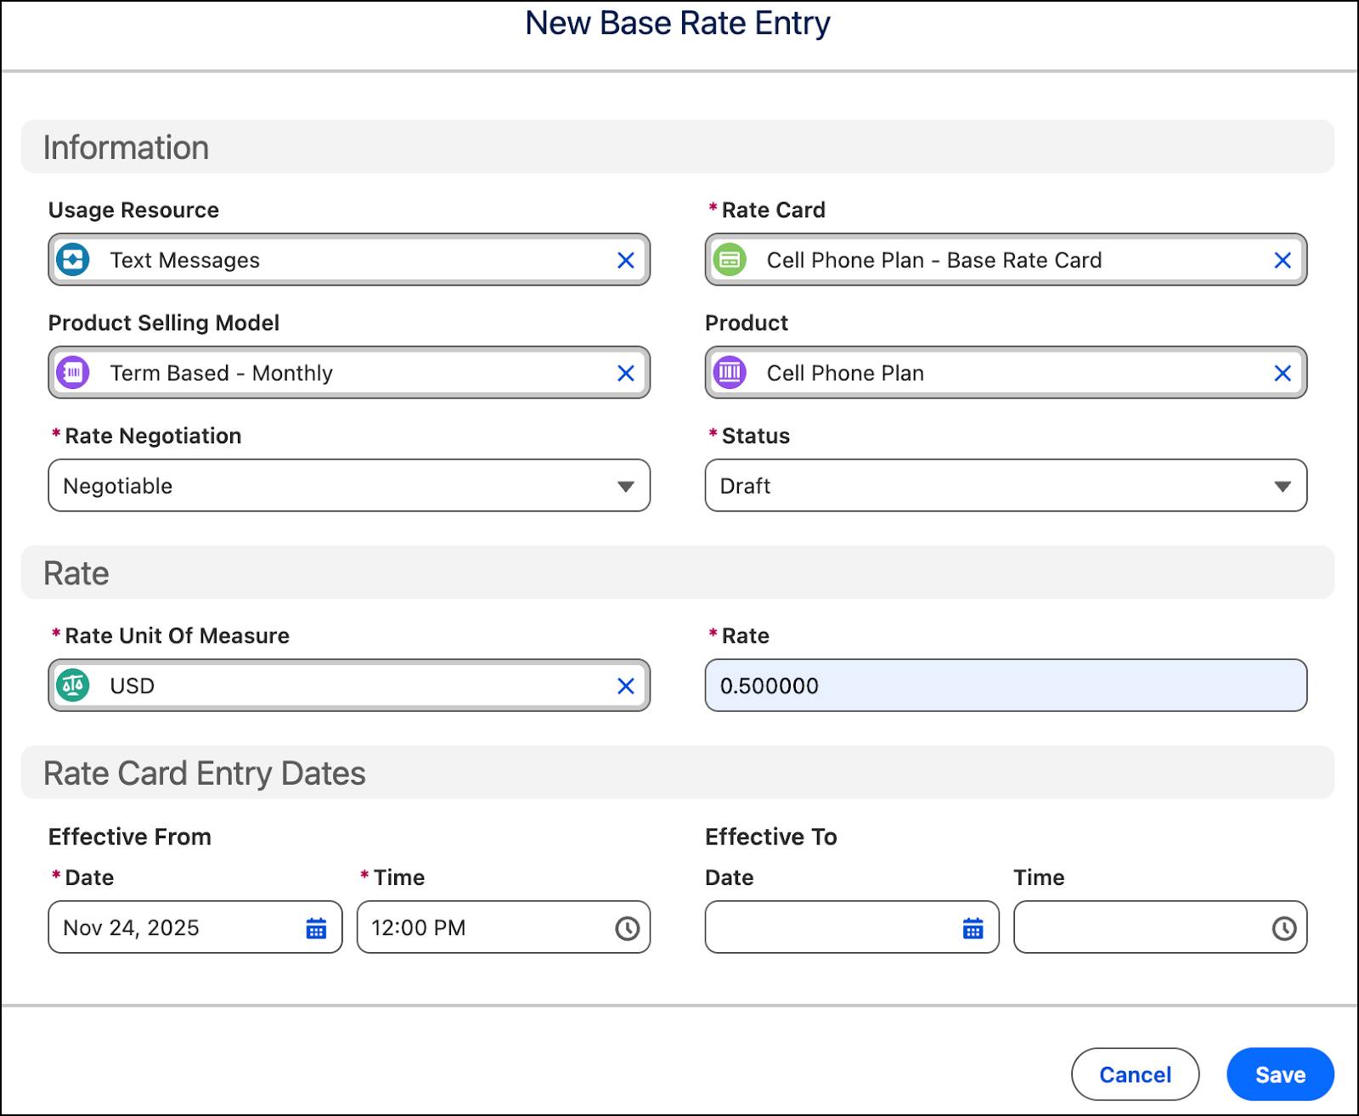This screenshot has height=1116, width=1359.
Task: Clear the Text Messages usage resource
Action: (625, 261)
